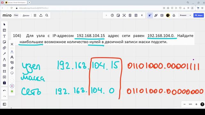This screenshot has height=115, width=205.
Task: Select the Connection line arrow tool
Action: click(4, 54)
